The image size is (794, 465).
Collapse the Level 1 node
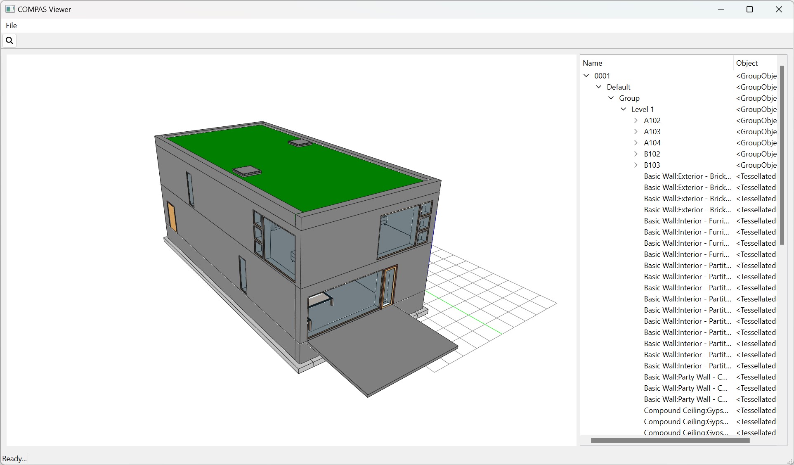(624, 109)
